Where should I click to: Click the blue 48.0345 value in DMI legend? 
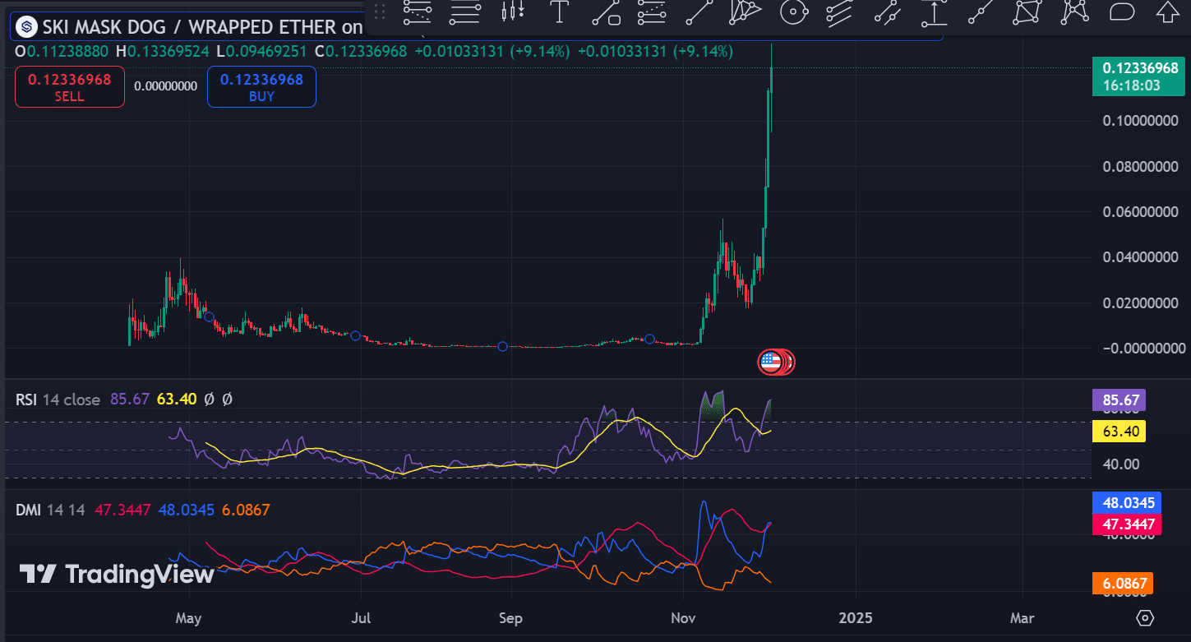click(x=186, y=510)
